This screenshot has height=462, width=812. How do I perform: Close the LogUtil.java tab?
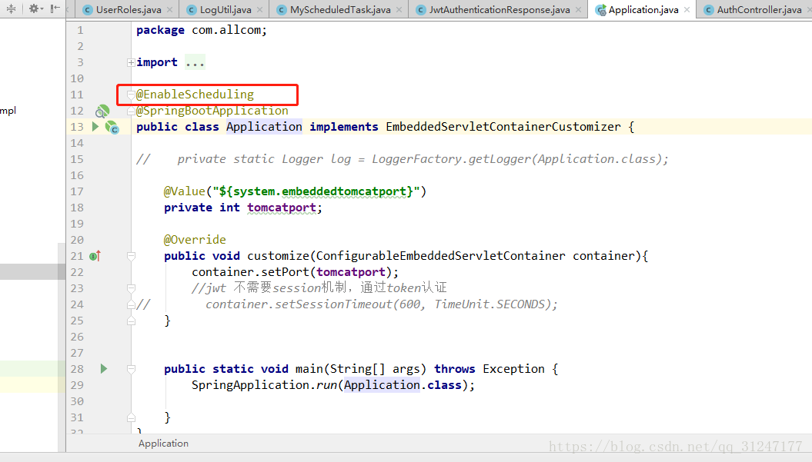click(x=260, y=10)
